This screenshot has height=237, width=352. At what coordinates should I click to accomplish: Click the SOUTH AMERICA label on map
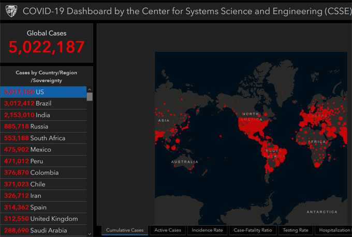274,153
